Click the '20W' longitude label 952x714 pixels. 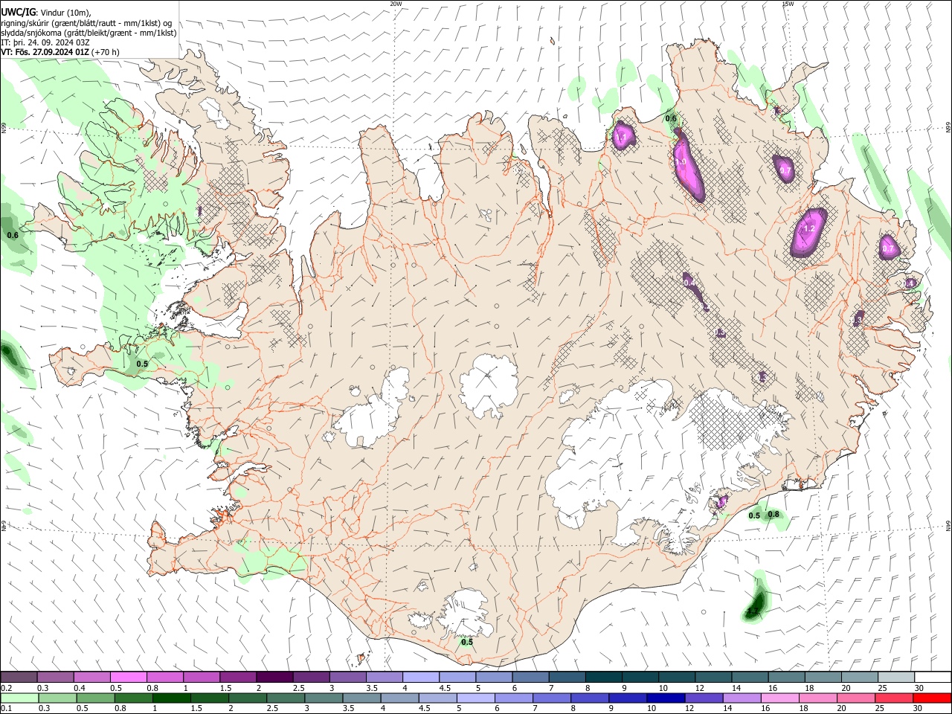point(395,4)
